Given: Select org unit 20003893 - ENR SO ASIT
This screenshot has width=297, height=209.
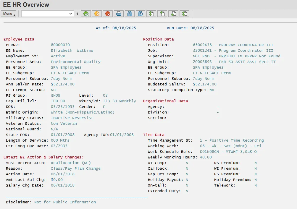Looking at the screenshot, I should pyautogui.click(x=234, y=62).
